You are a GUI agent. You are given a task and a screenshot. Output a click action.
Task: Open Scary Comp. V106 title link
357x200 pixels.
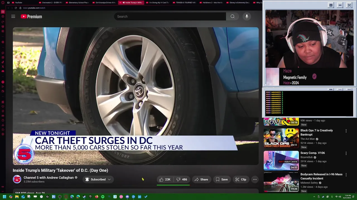(312, 153)
